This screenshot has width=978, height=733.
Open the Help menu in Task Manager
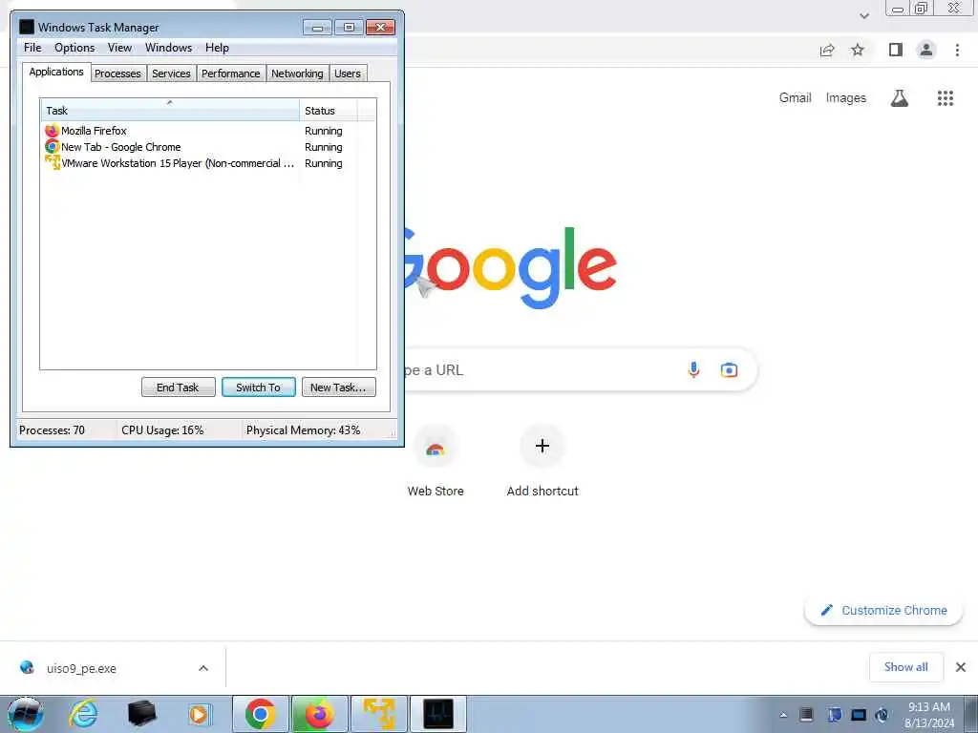[x=217, y=48]
